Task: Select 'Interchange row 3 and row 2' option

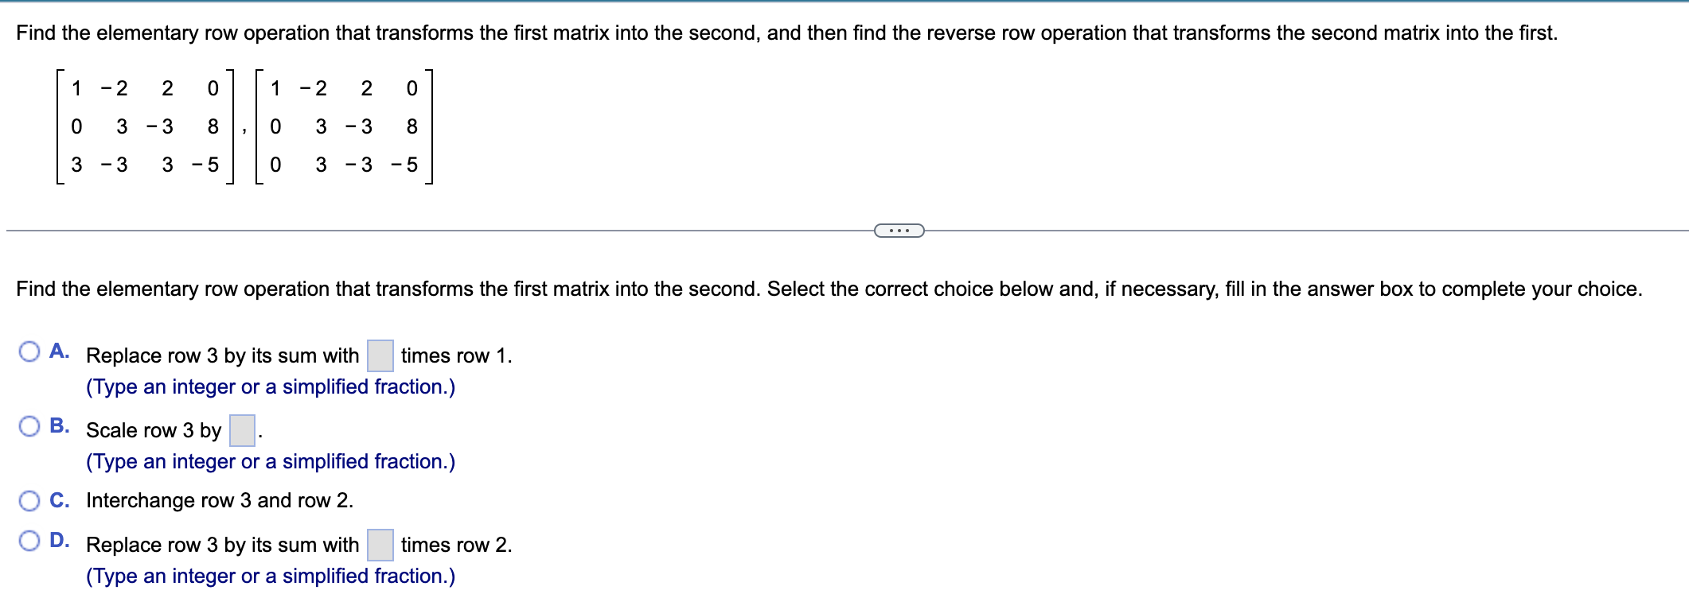Action: point(219,499)
